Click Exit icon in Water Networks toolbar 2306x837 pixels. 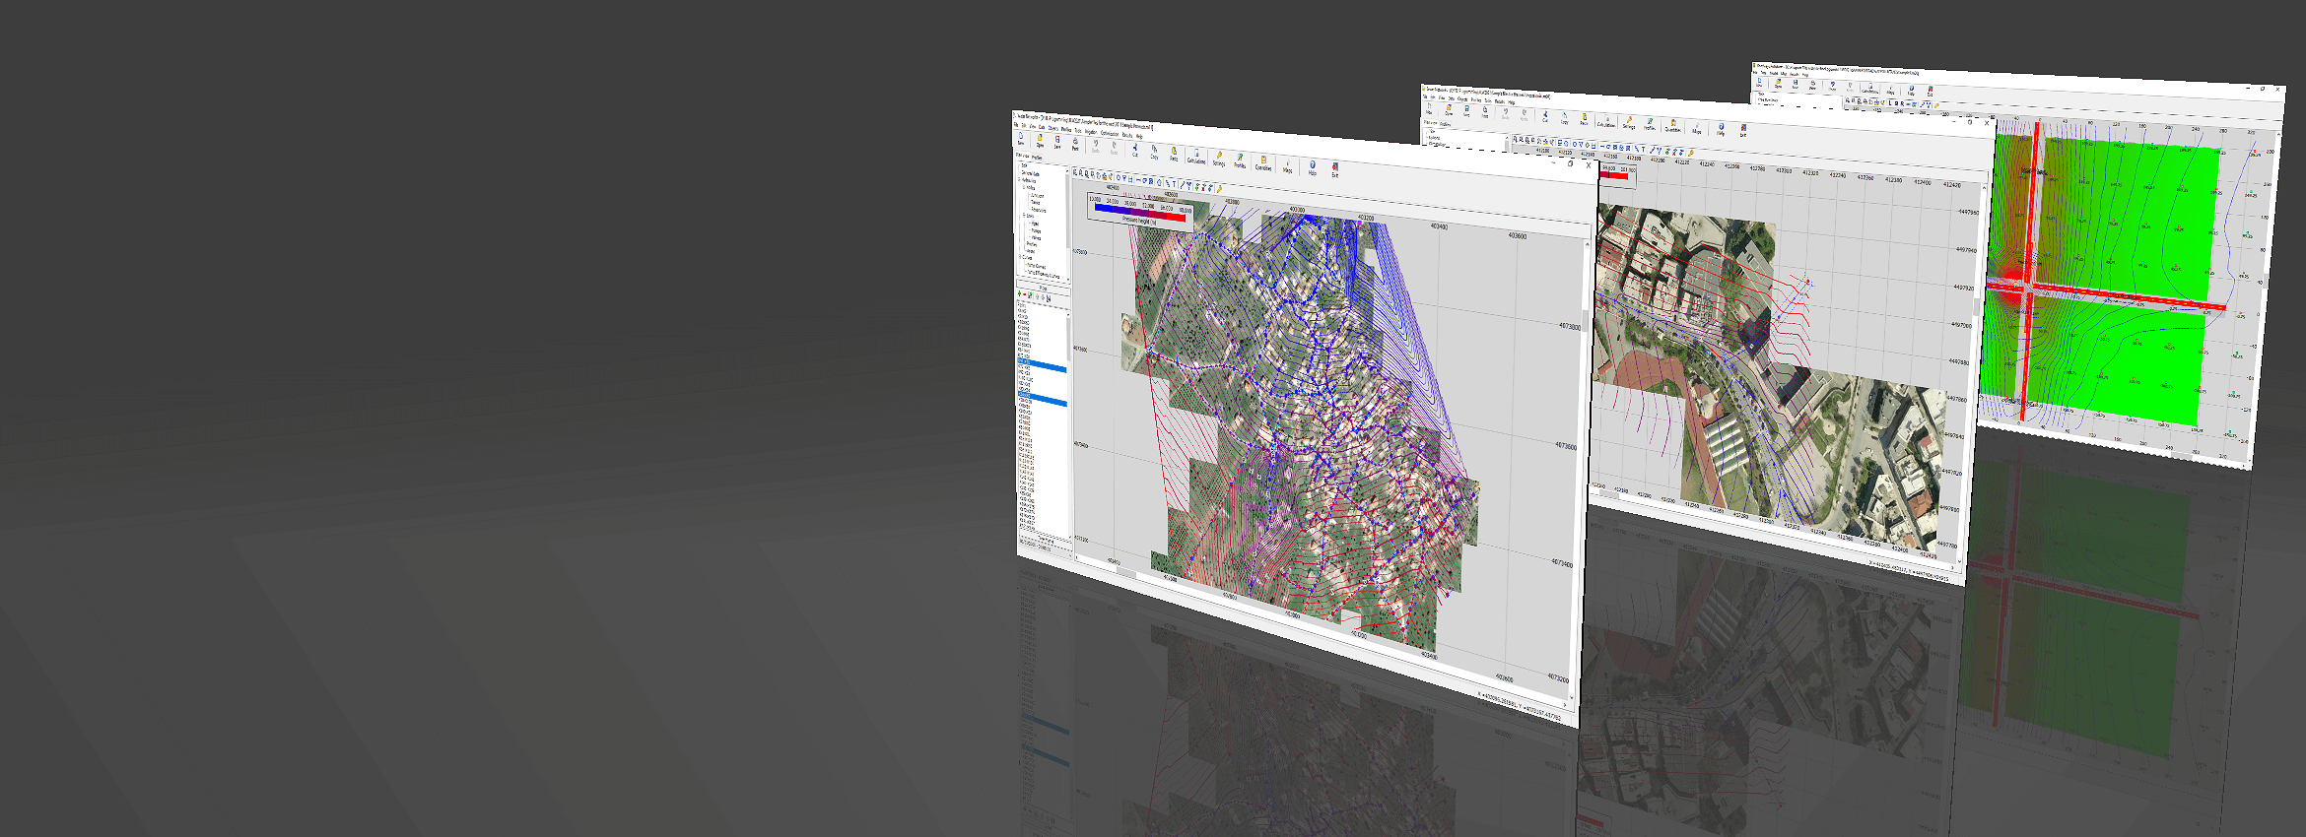click(x=1335, y=168)
